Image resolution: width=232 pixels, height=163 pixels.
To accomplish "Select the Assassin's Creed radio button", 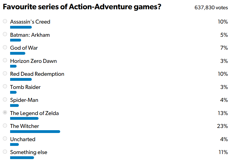I will pyautogui.click(x=5, y=21).
